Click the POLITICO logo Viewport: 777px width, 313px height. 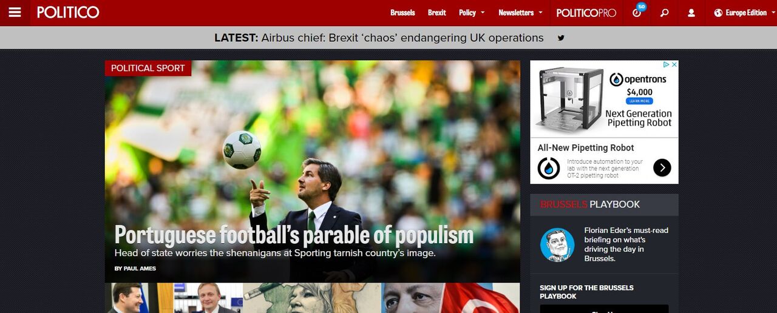68,12
